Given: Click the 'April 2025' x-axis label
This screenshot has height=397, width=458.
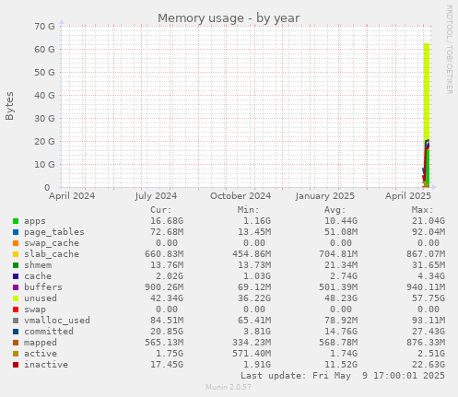Looking at the screenshot, I should click(408, 196).
